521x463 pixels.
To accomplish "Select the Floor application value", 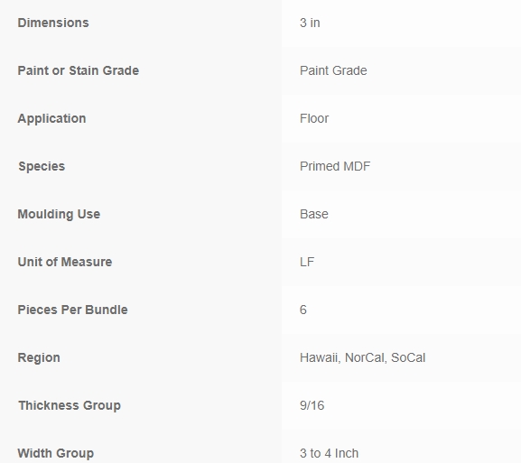I will 314,118.
